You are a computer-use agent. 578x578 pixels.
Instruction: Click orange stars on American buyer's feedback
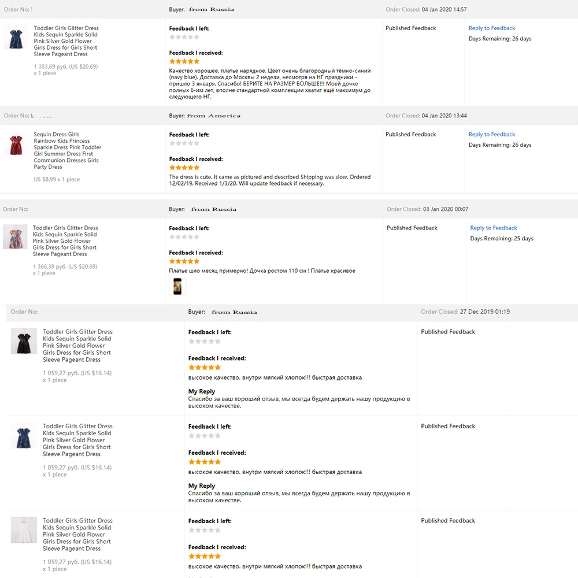pos(184,168)
